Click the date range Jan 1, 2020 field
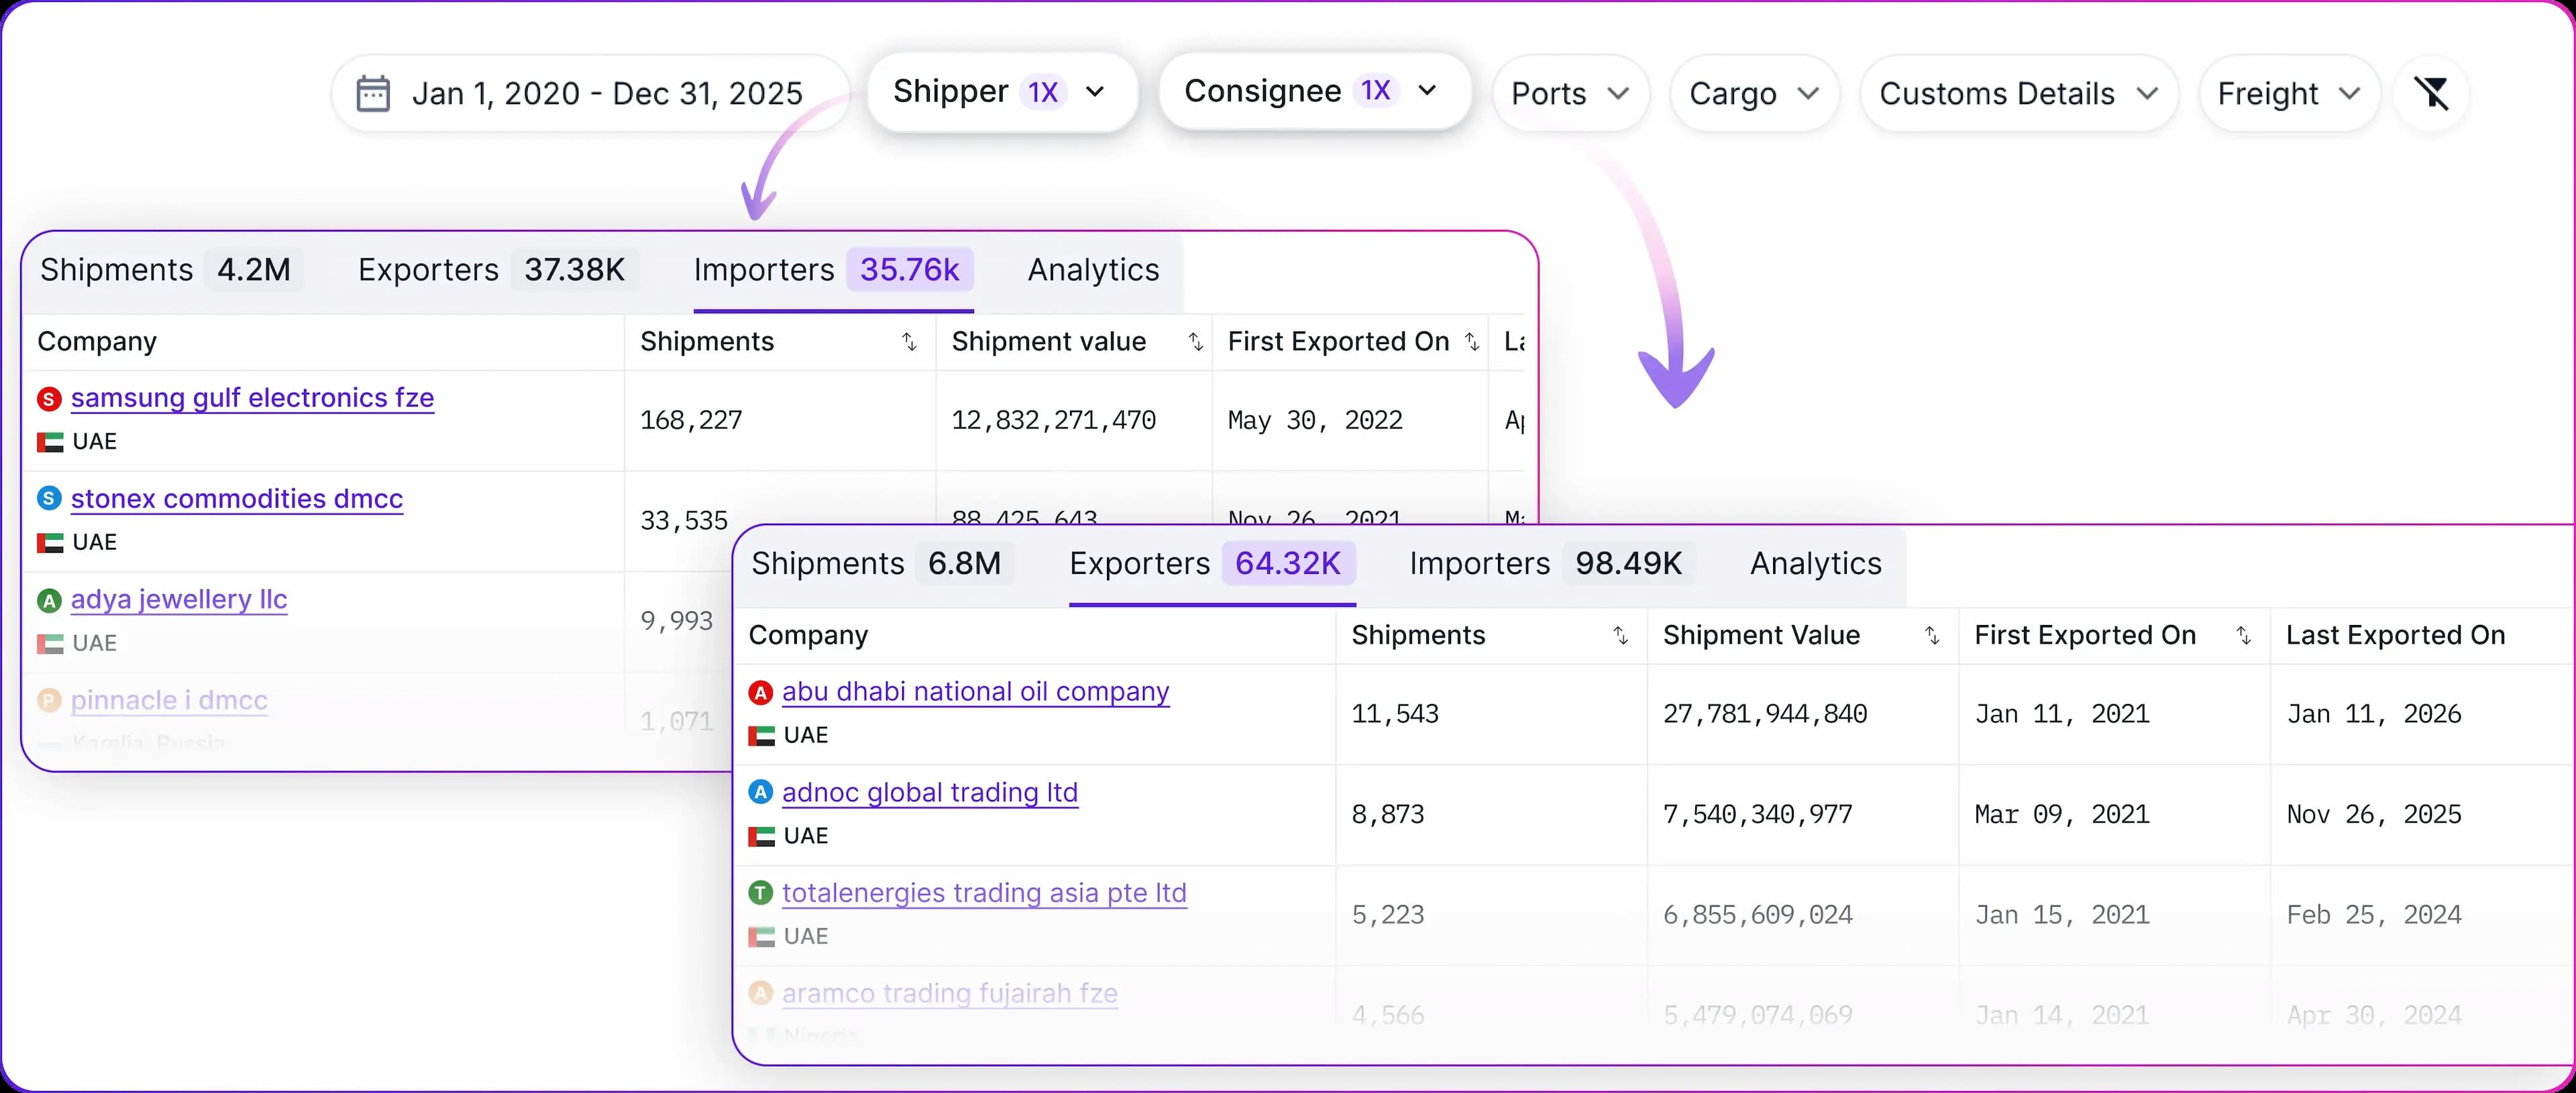 [607, 94]
